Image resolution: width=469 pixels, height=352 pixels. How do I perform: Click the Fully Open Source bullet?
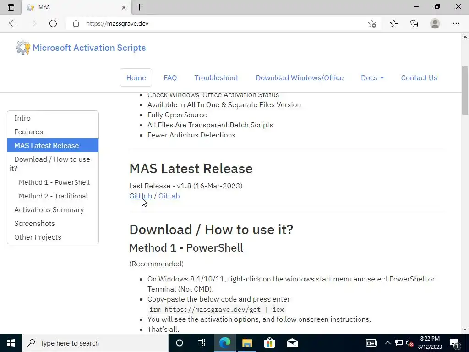pos(177,115)
